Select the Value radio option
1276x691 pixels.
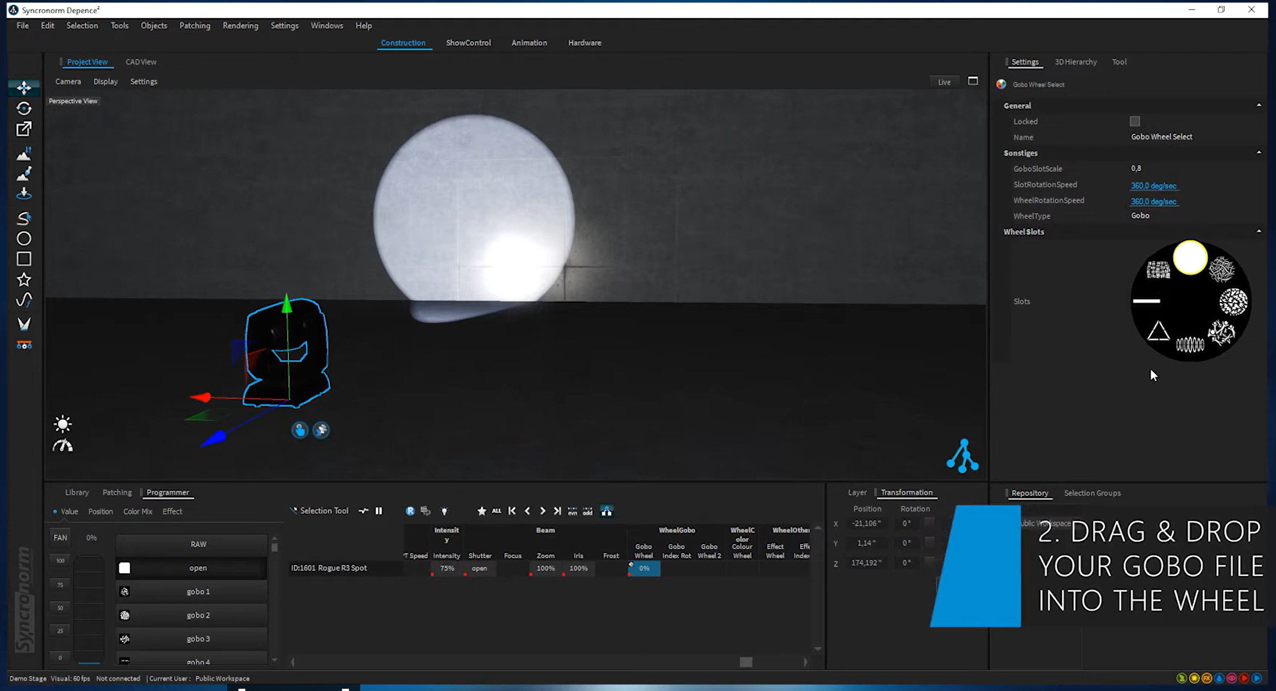[55, 511]
